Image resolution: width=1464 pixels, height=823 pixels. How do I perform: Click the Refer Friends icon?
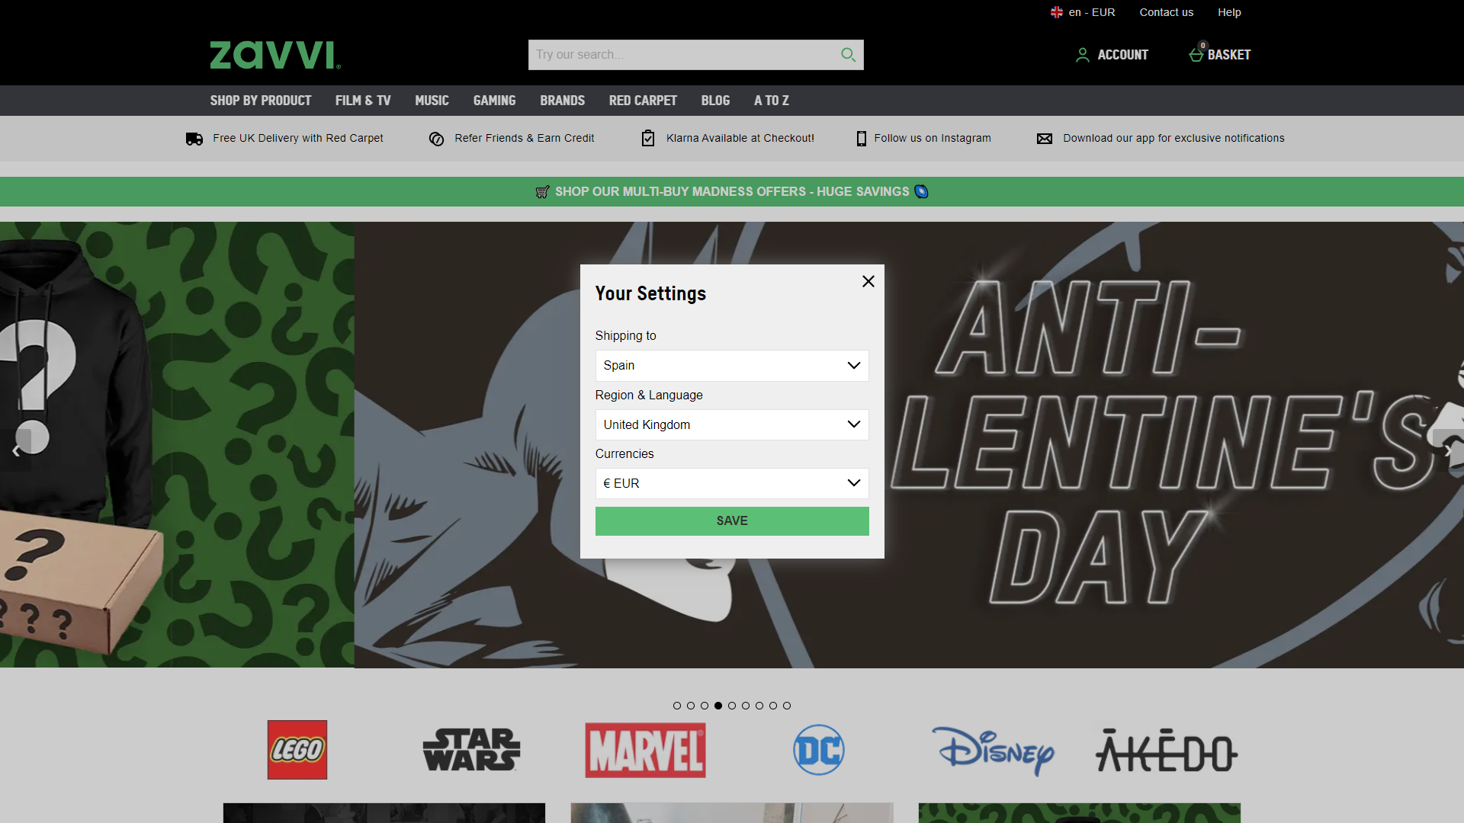(436, 139)
